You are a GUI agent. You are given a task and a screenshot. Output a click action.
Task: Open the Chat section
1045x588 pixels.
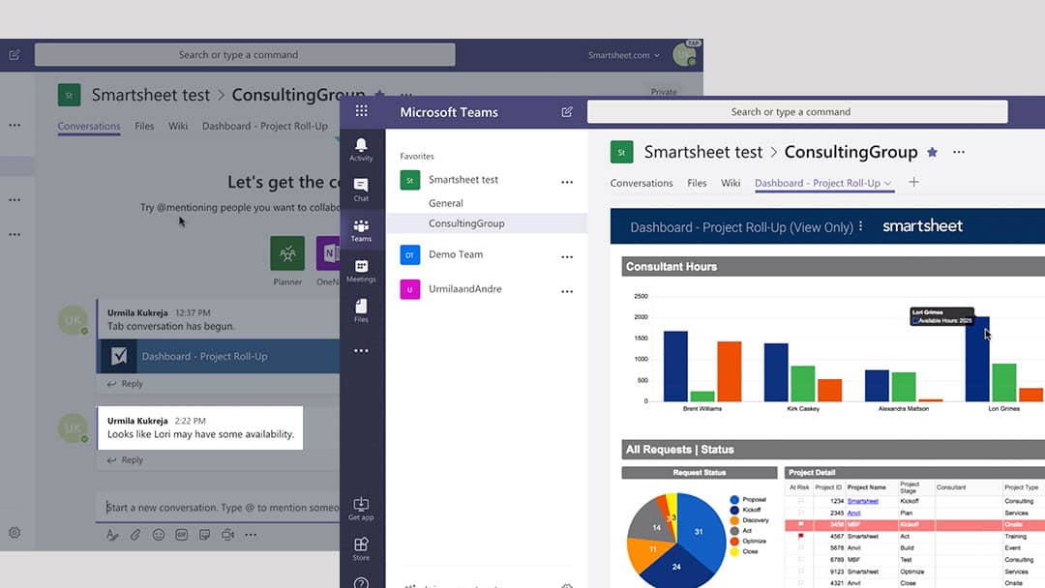361,186
